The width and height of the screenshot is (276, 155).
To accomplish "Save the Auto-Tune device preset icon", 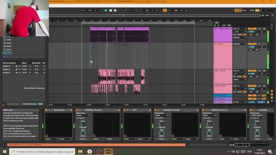I will point(71,110).
